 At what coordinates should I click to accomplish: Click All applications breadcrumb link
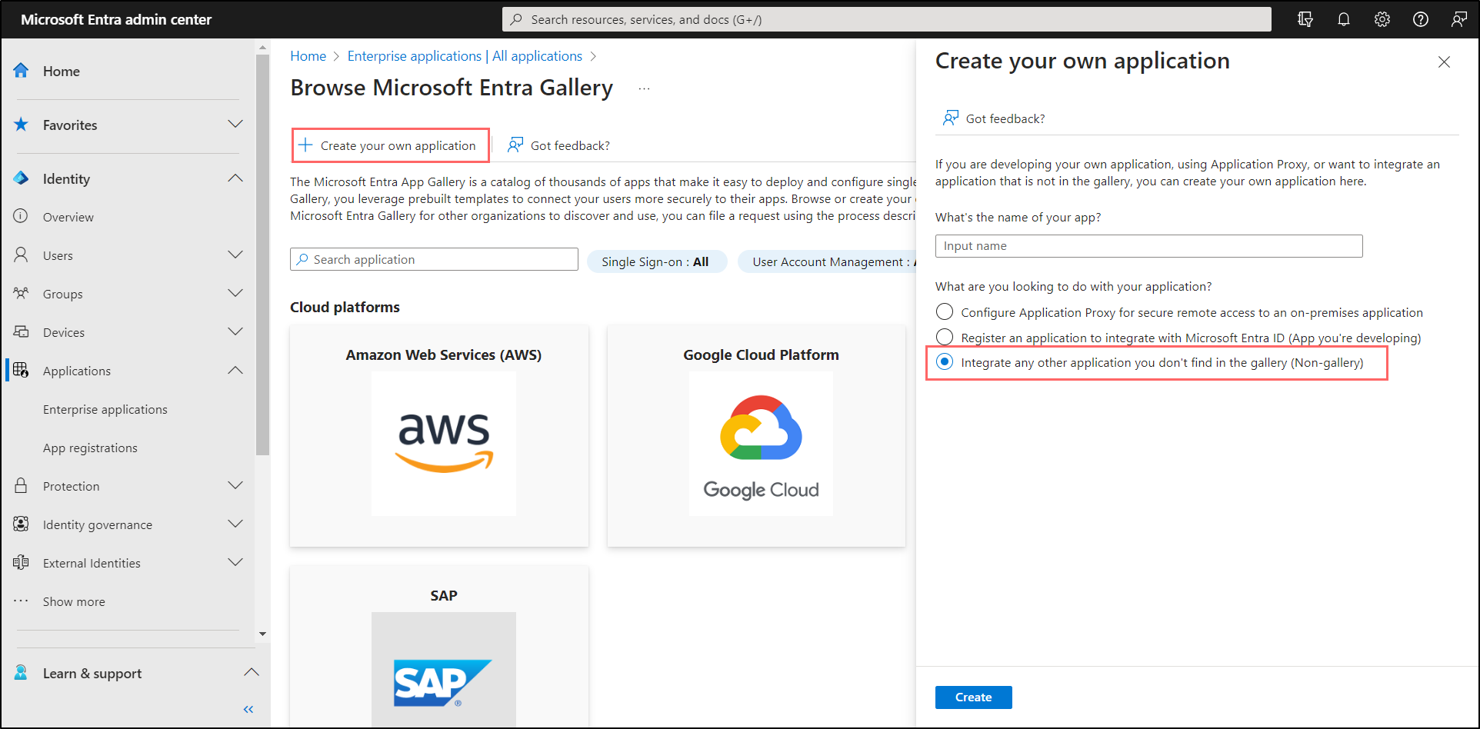537,56
